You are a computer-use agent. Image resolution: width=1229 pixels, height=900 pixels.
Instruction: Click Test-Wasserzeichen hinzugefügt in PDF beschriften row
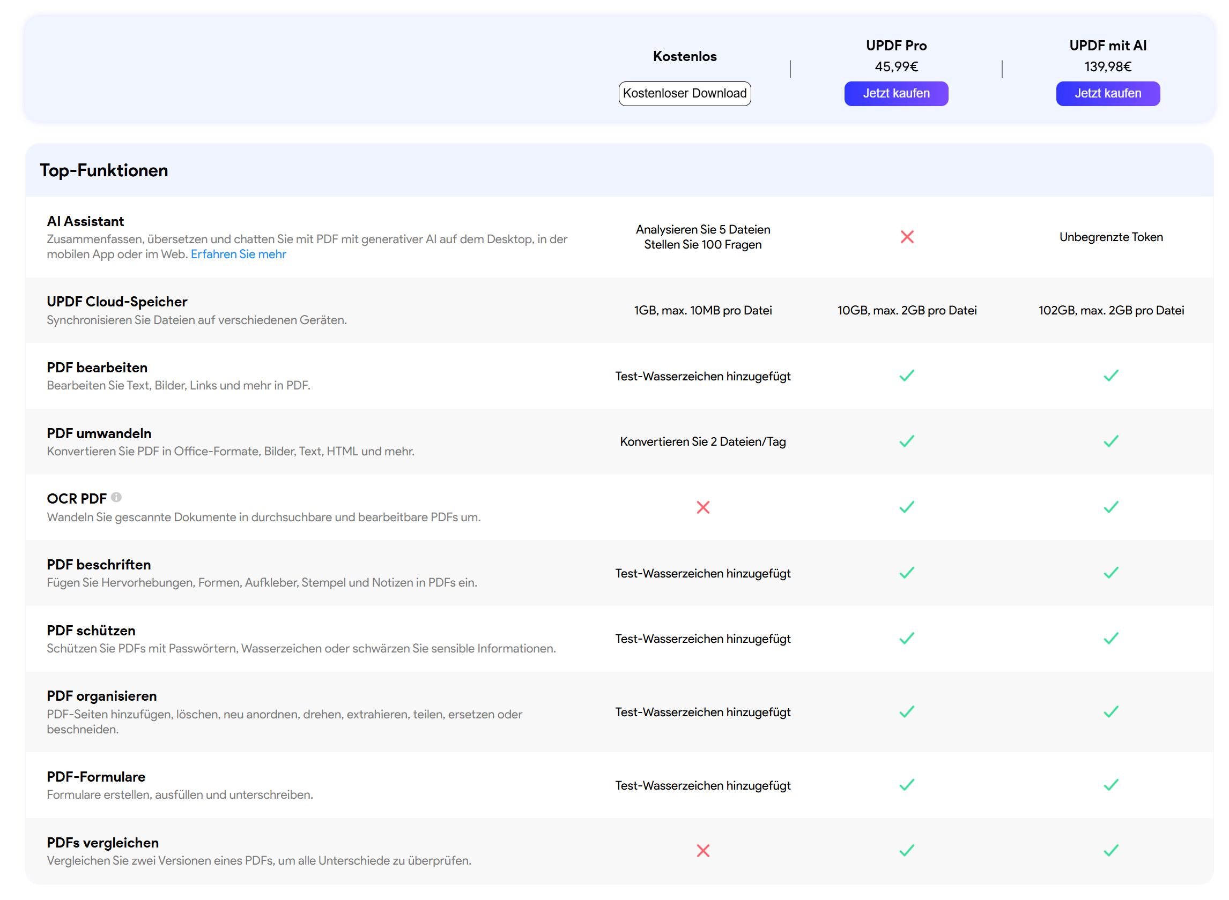[703, 573]
